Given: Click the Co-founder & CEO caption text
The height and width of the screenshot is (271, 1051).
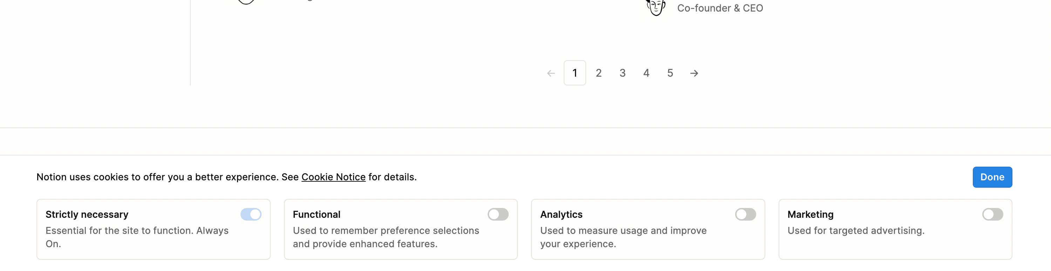Looking at the screenshot, I should pos(720,8).
